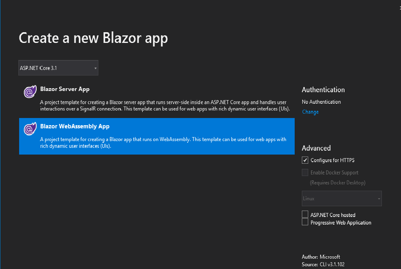Click the Advanced section heading
This screenshot has width=401, height=269.
[x=316, y=148]
